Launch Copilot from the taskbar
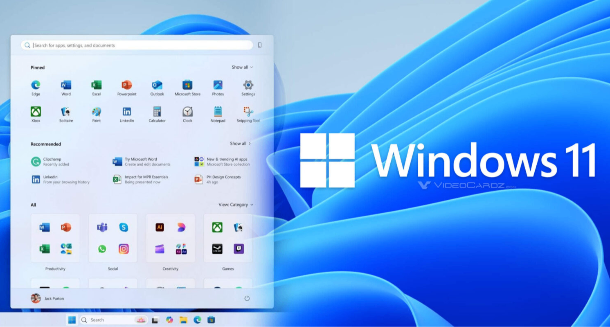Screen dimensions: 610x327 [x=169, y=320]
